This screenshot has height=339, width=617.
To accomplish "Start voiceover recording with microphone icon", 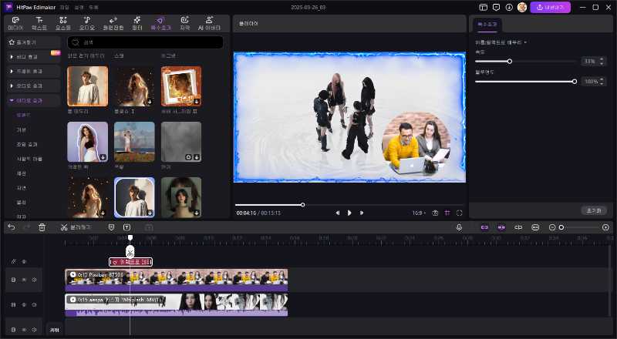I will click(x=459, y=227).
